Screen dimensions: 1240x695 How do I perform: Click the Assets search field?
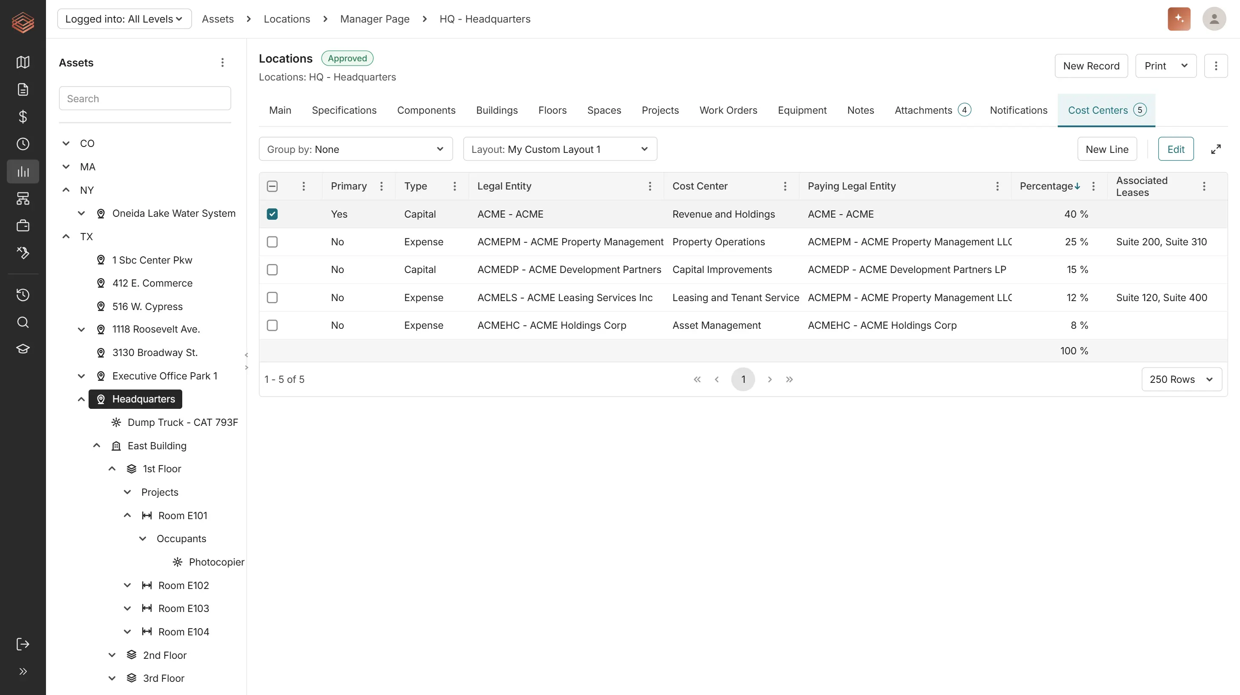pos(145,99)
